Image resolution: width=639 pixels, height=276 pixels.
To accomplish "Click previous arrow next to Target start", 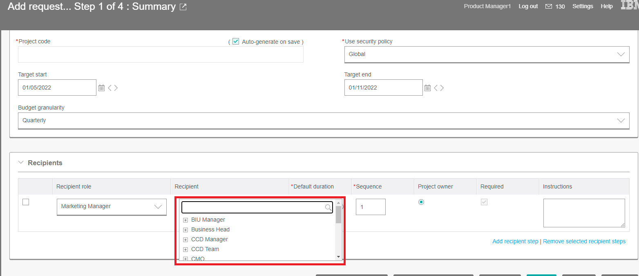I will coord(109,88).
